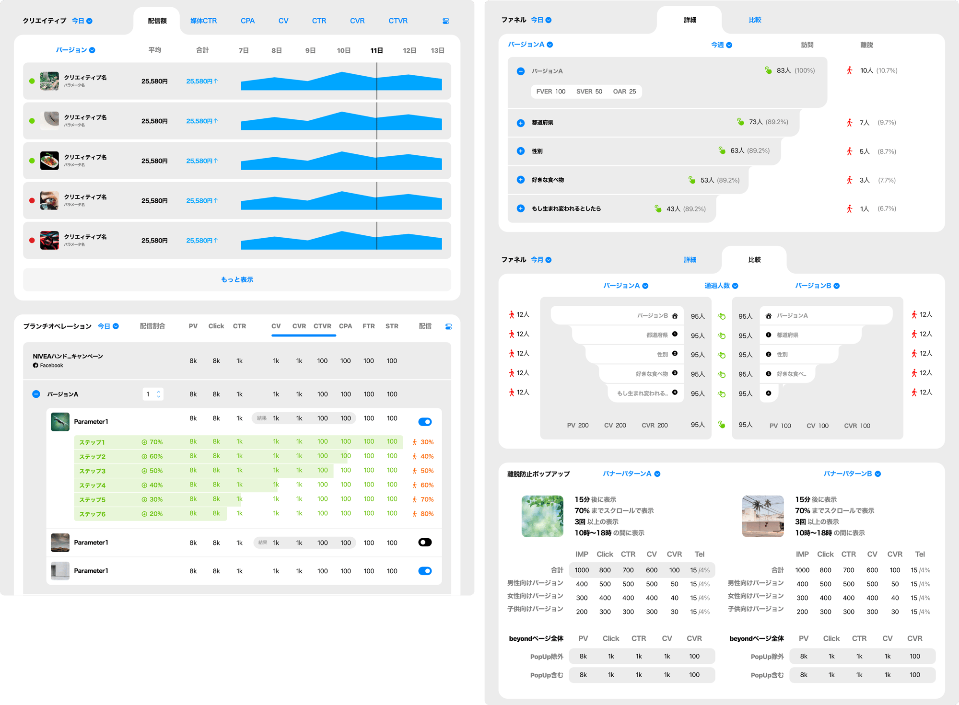Click the もっと表示 button
959x705 pixels.
[237, 279]
